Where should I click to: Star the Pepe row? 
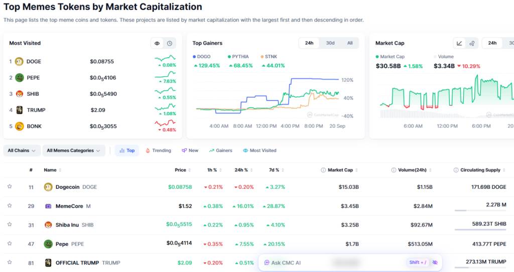10,243
